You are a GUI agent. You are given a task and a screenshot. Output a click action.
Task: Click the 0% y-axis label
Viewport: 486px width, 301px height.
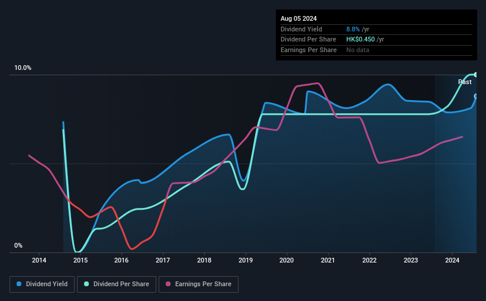18,245
